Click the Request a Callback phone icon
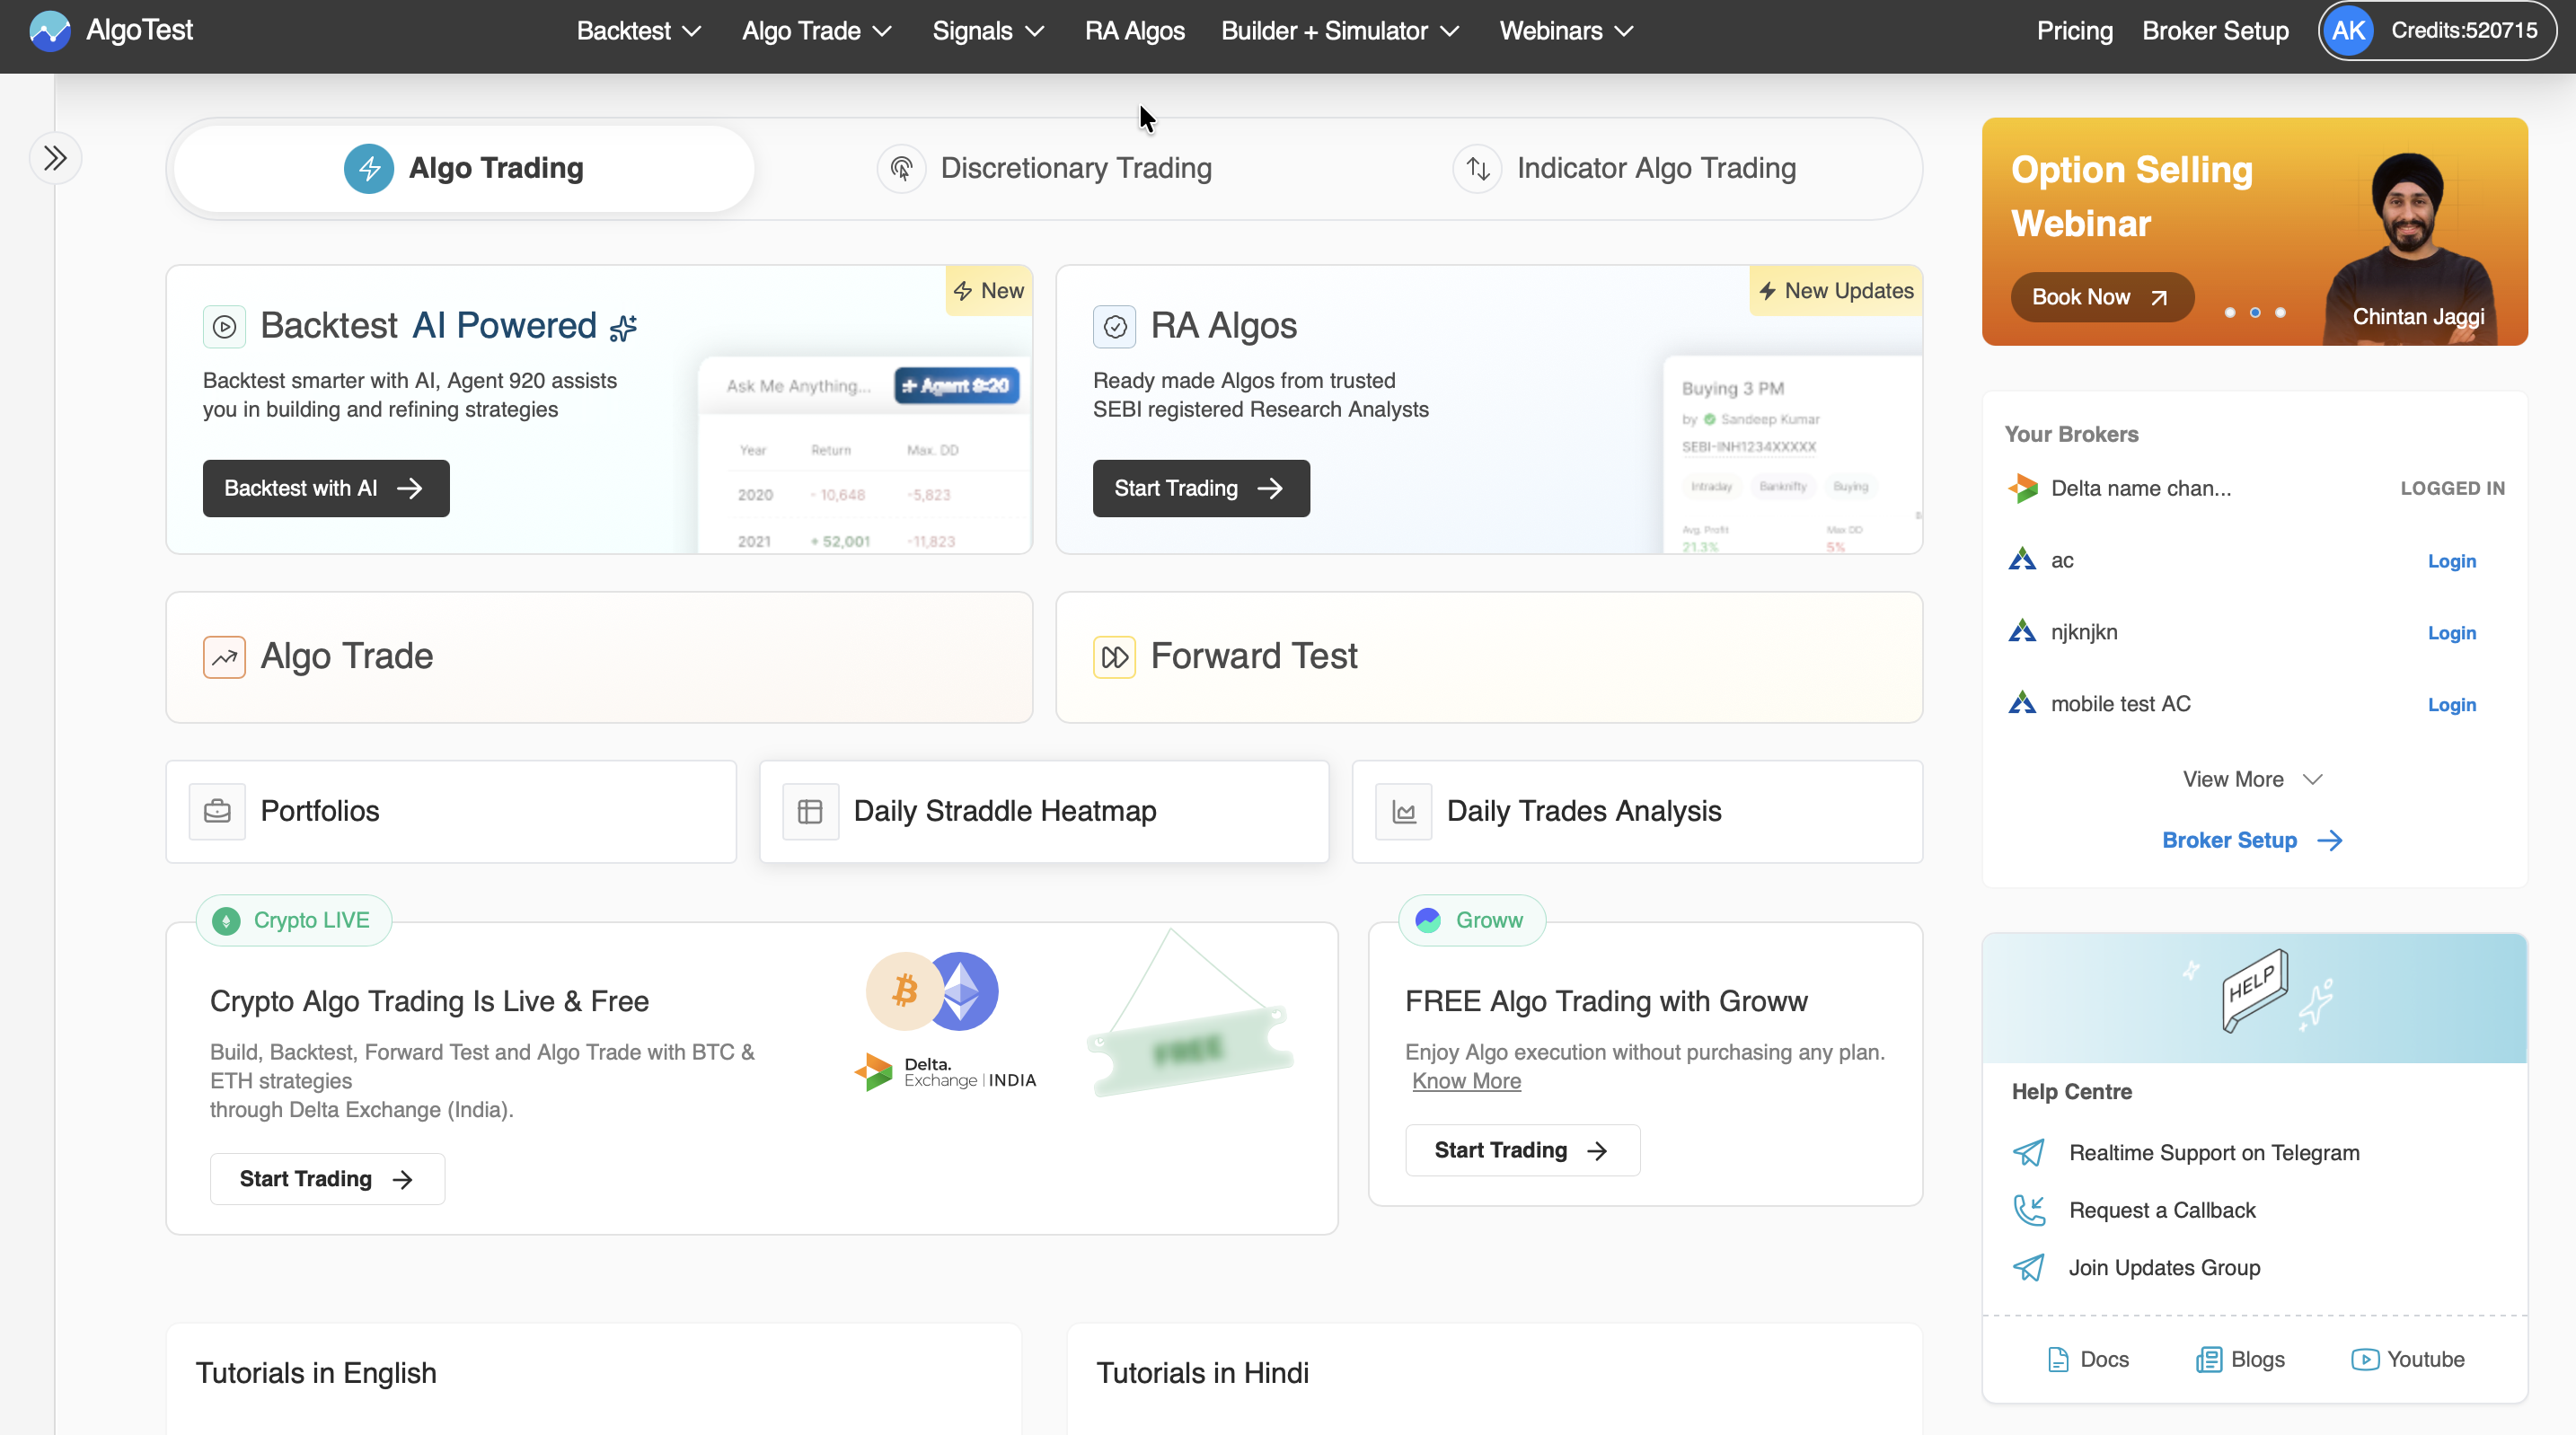This screenshot has height=1435, width=2576. [x=2028, y=1210]
